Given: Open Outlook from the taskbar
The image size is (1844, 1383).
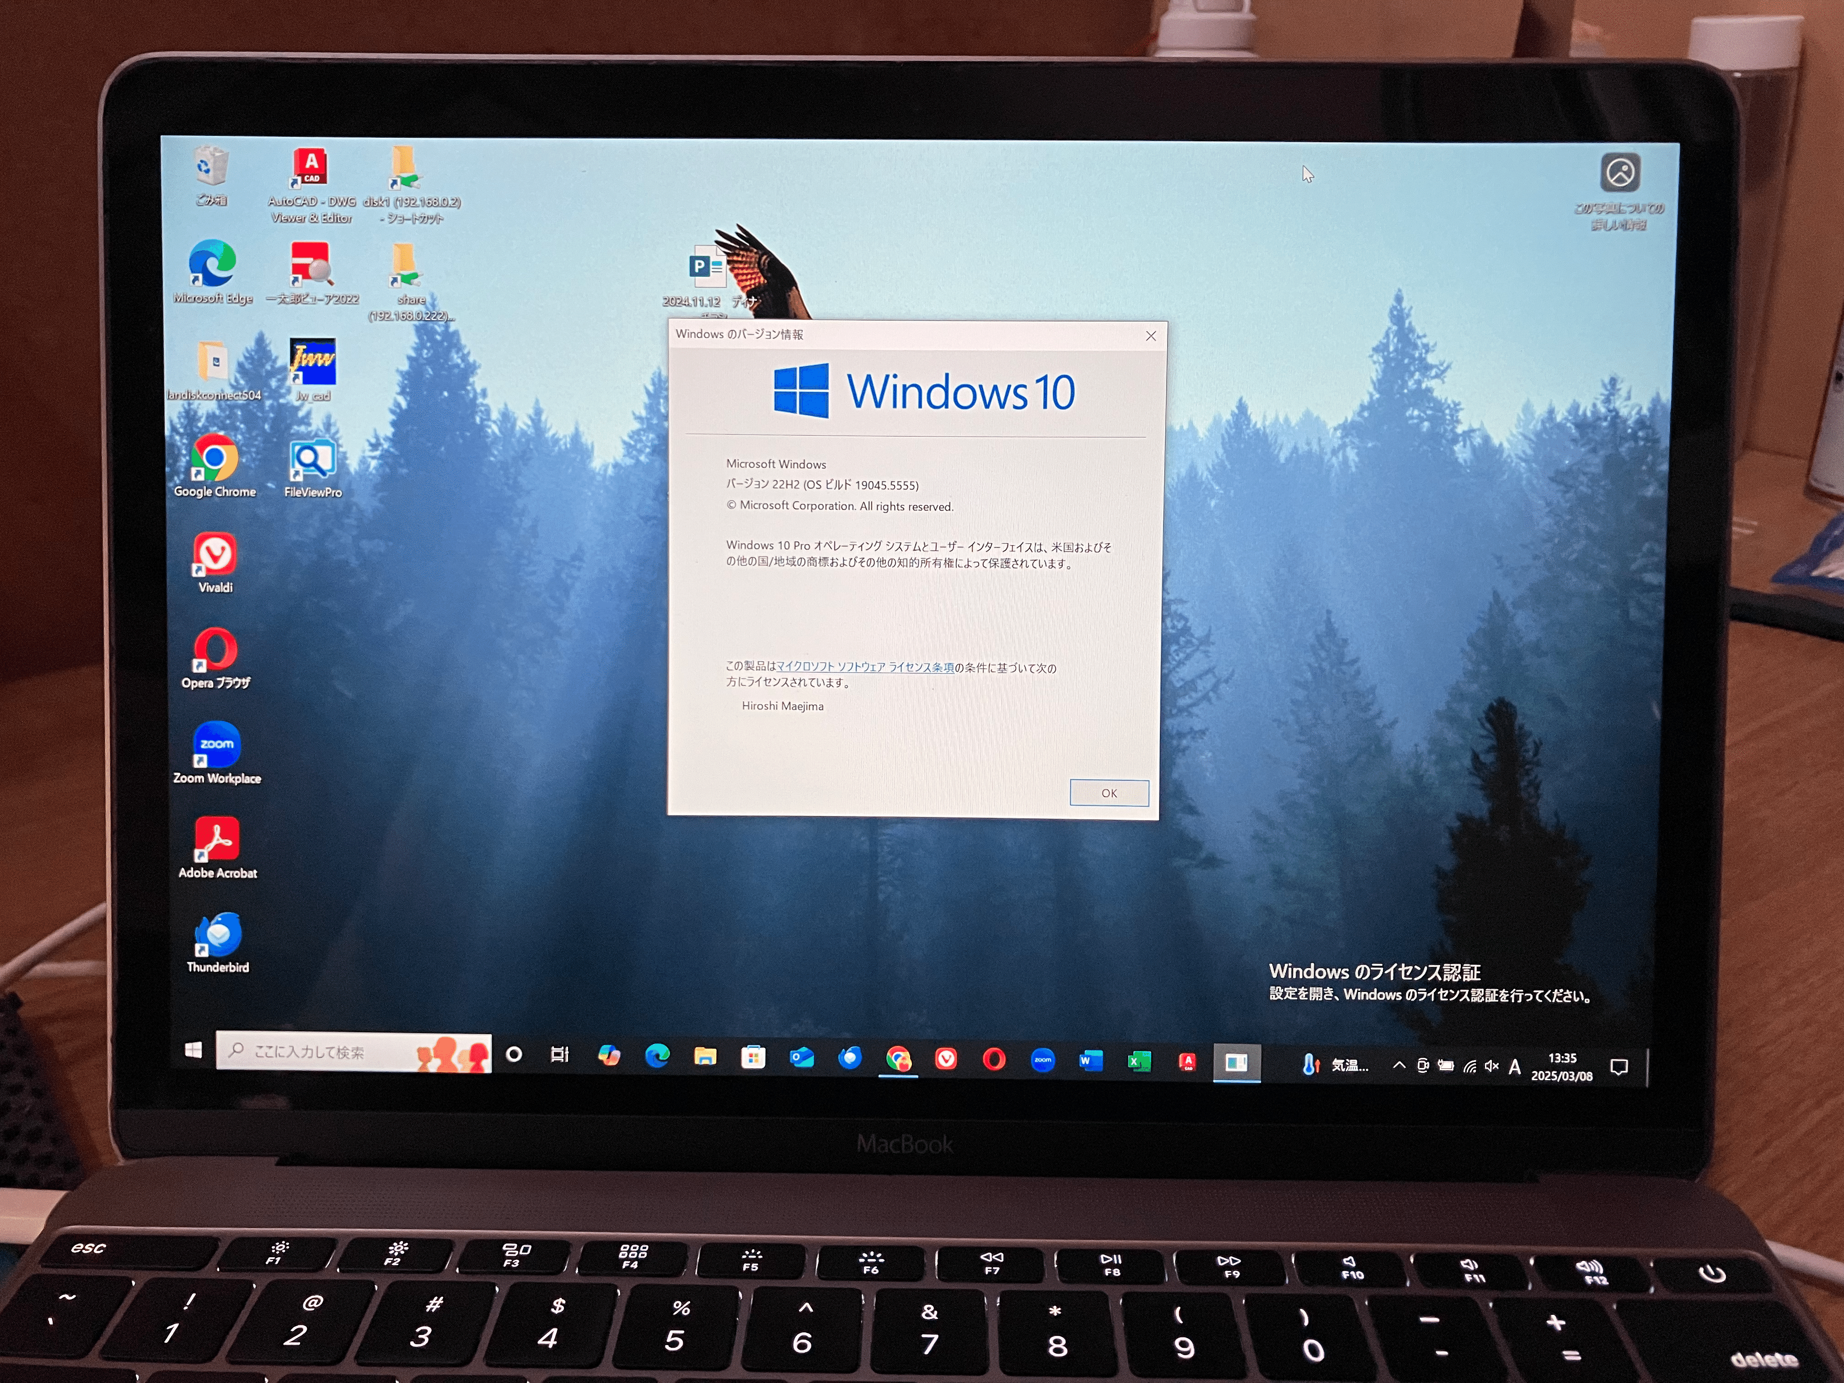Looking at the screenshot, I should coord(801,1058).
